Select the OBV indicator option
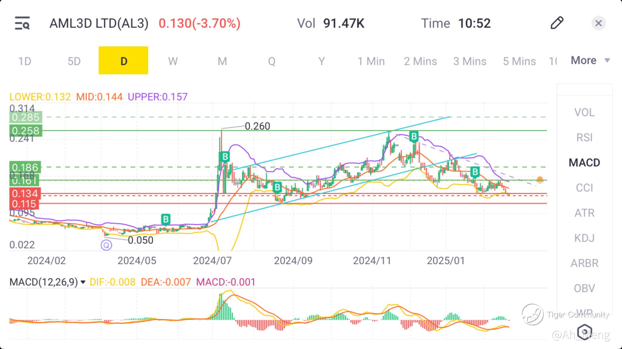 pos(584,288)
